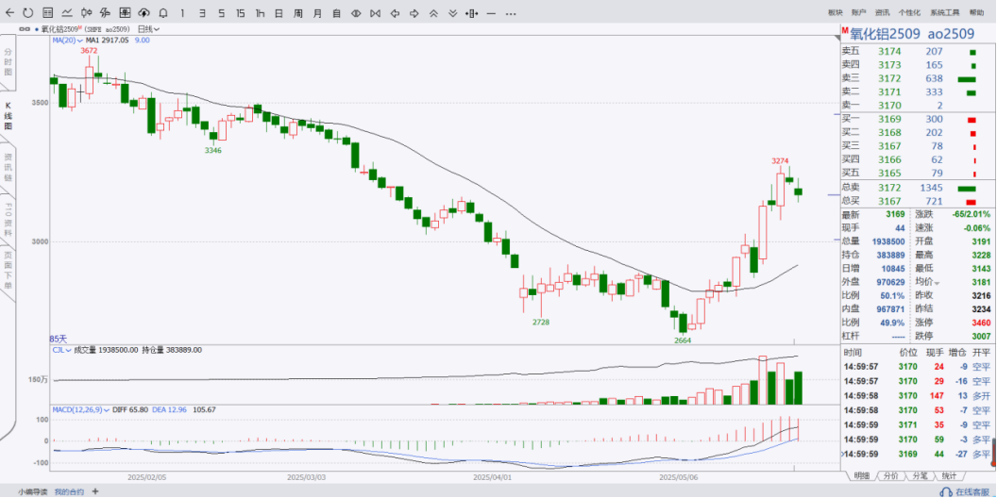Image resolution: width=997 pixels, height=498 pixels.
Task: Click the refresh icon in the toolbar
Action: (27, 13)
